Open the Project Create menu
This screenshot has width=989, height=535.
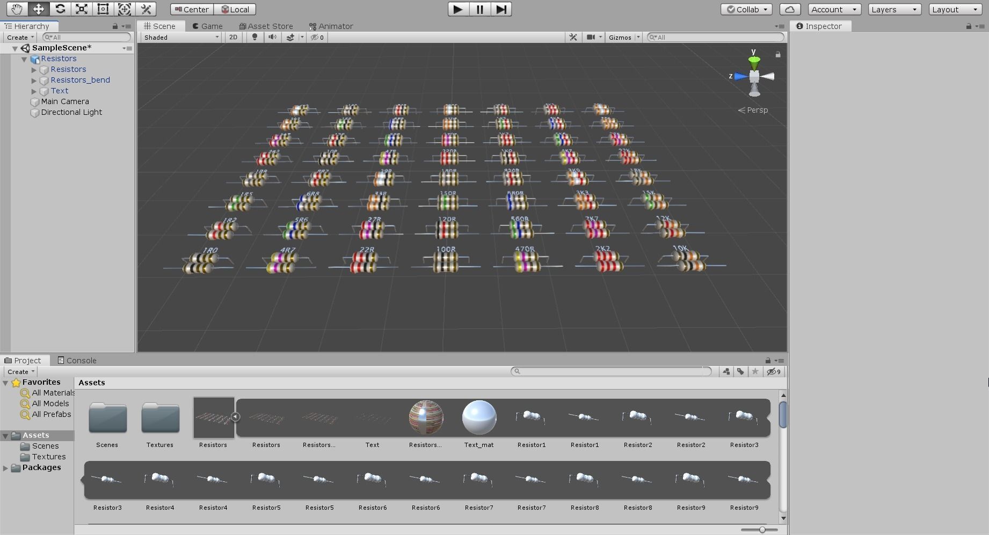21,371
